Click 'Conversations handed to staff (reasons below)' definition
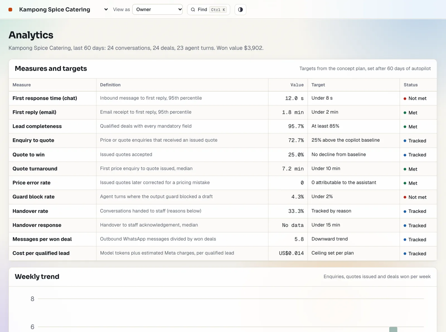This screenshot has height=332, width=446. [x=151, y=211]
